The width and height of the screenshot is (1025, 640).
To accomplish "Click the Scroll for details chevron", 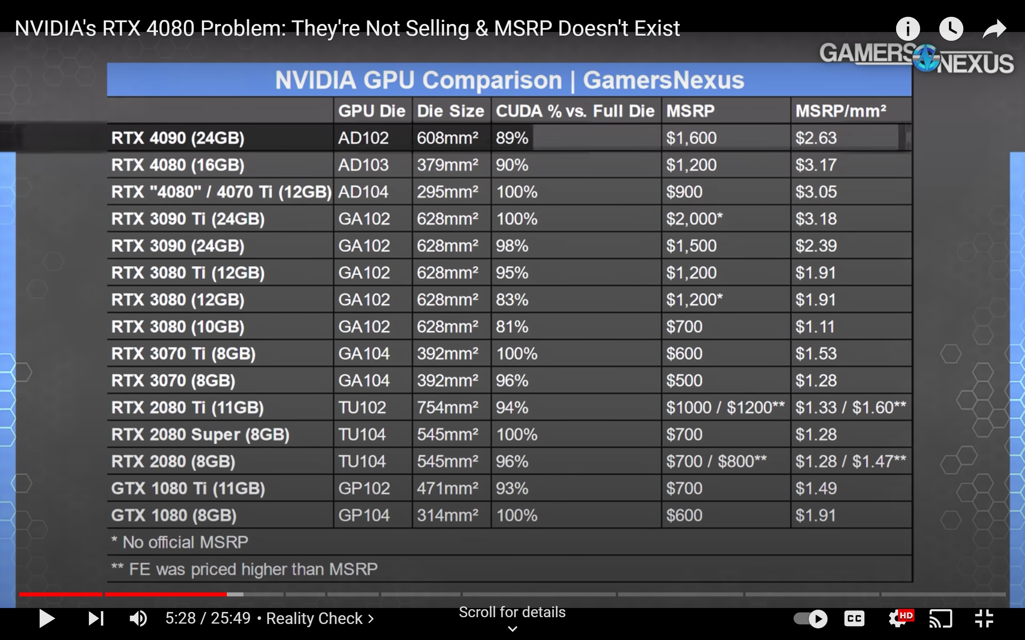I will coord(512,629).
